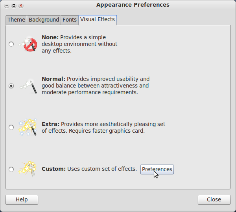The height and width of the screenshot is (212, 236).
Task: Close window using red X titlebar button
Action: (21, 6)
